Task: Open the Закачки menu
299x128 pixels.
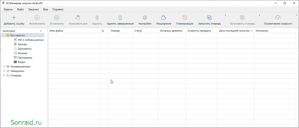Action: (33, 9)
